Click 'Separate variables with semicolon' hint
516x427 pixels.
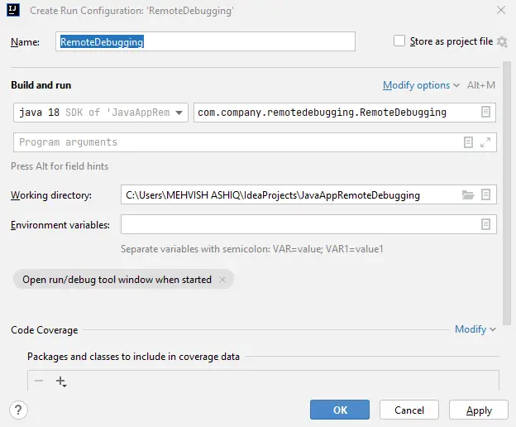tap(252, 249)
